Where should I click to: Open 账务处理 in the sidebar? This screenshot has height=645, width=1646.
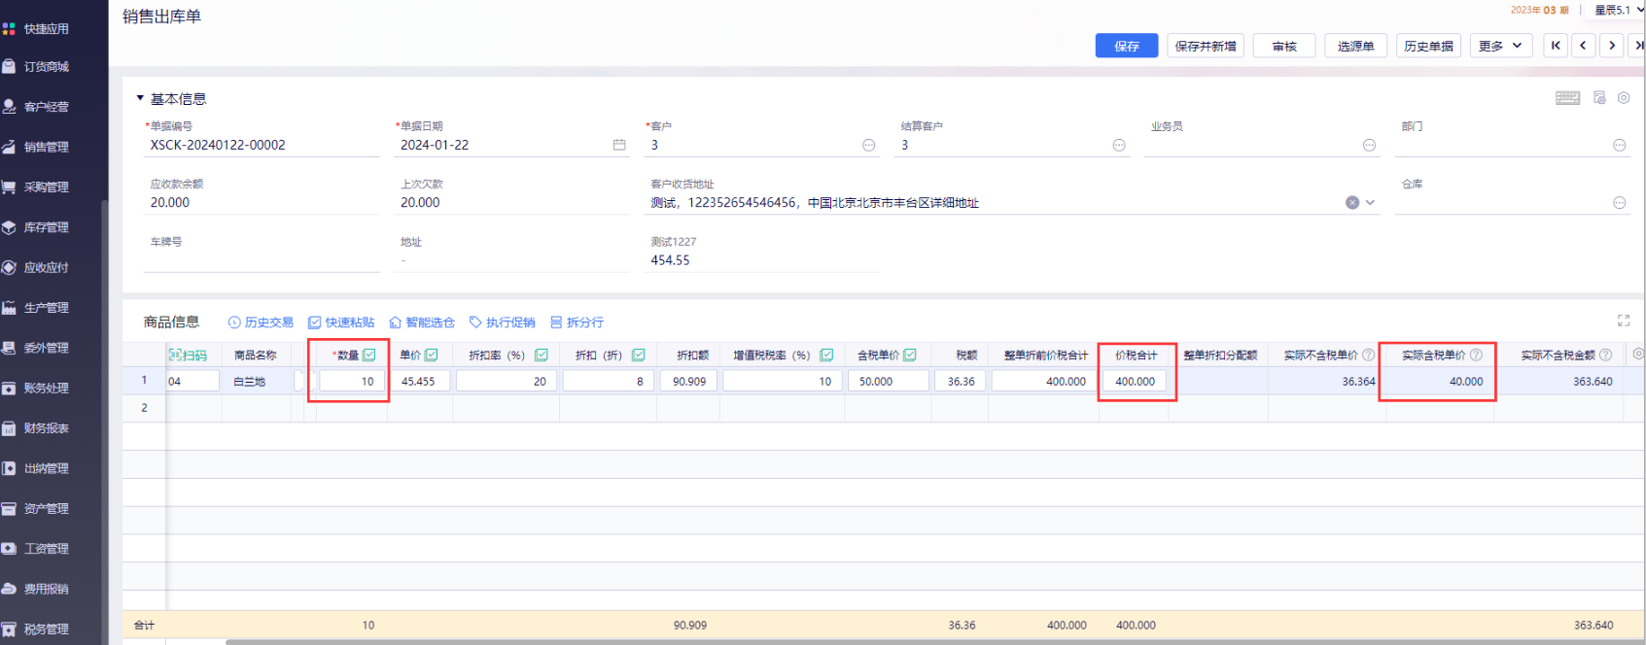[46, 389]
